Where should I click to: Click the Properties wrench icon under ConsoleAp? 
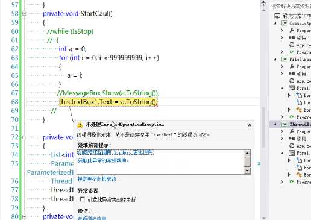pyautogui.click(x=292, y=30)
